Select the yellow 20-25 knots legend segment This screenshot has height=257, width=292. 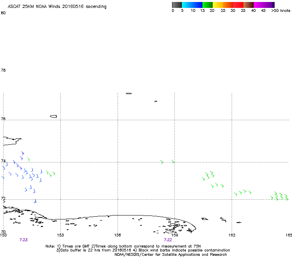pyautogui.click(x=218, y=5)
